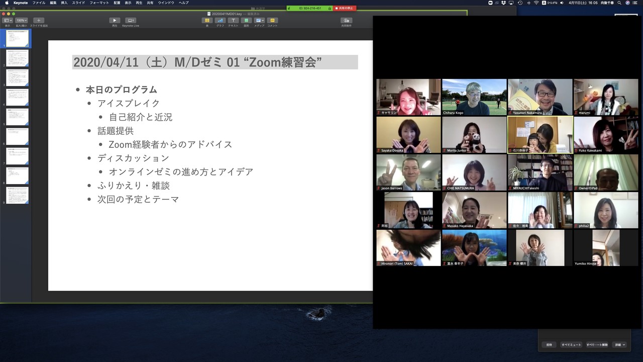Open the Time Machine menu bar icon

(x=520, y=3)
